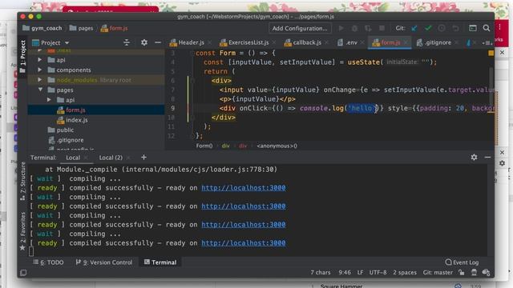Open Terminal panel settings gear

tap(474, 158)
